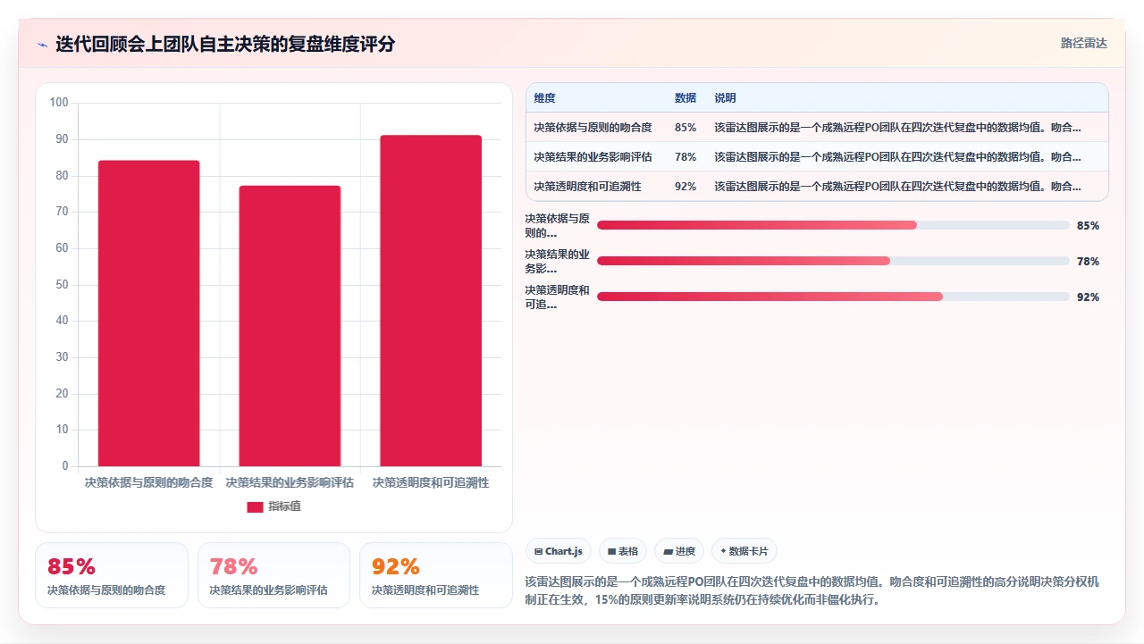Click the 92% progress bar
Image resolution: width=1144 pixels, height=644 pixels.
pyautogui.click(x=833, y=297)
